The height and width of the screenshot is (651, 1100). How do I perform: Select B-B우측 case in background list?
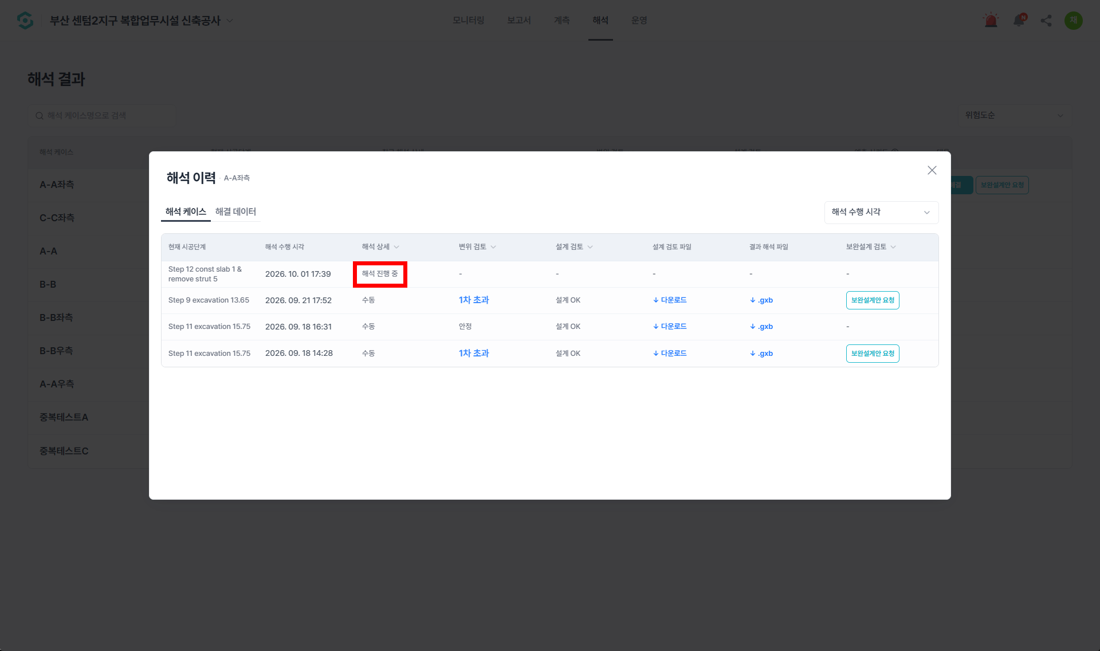coord(56,351)
